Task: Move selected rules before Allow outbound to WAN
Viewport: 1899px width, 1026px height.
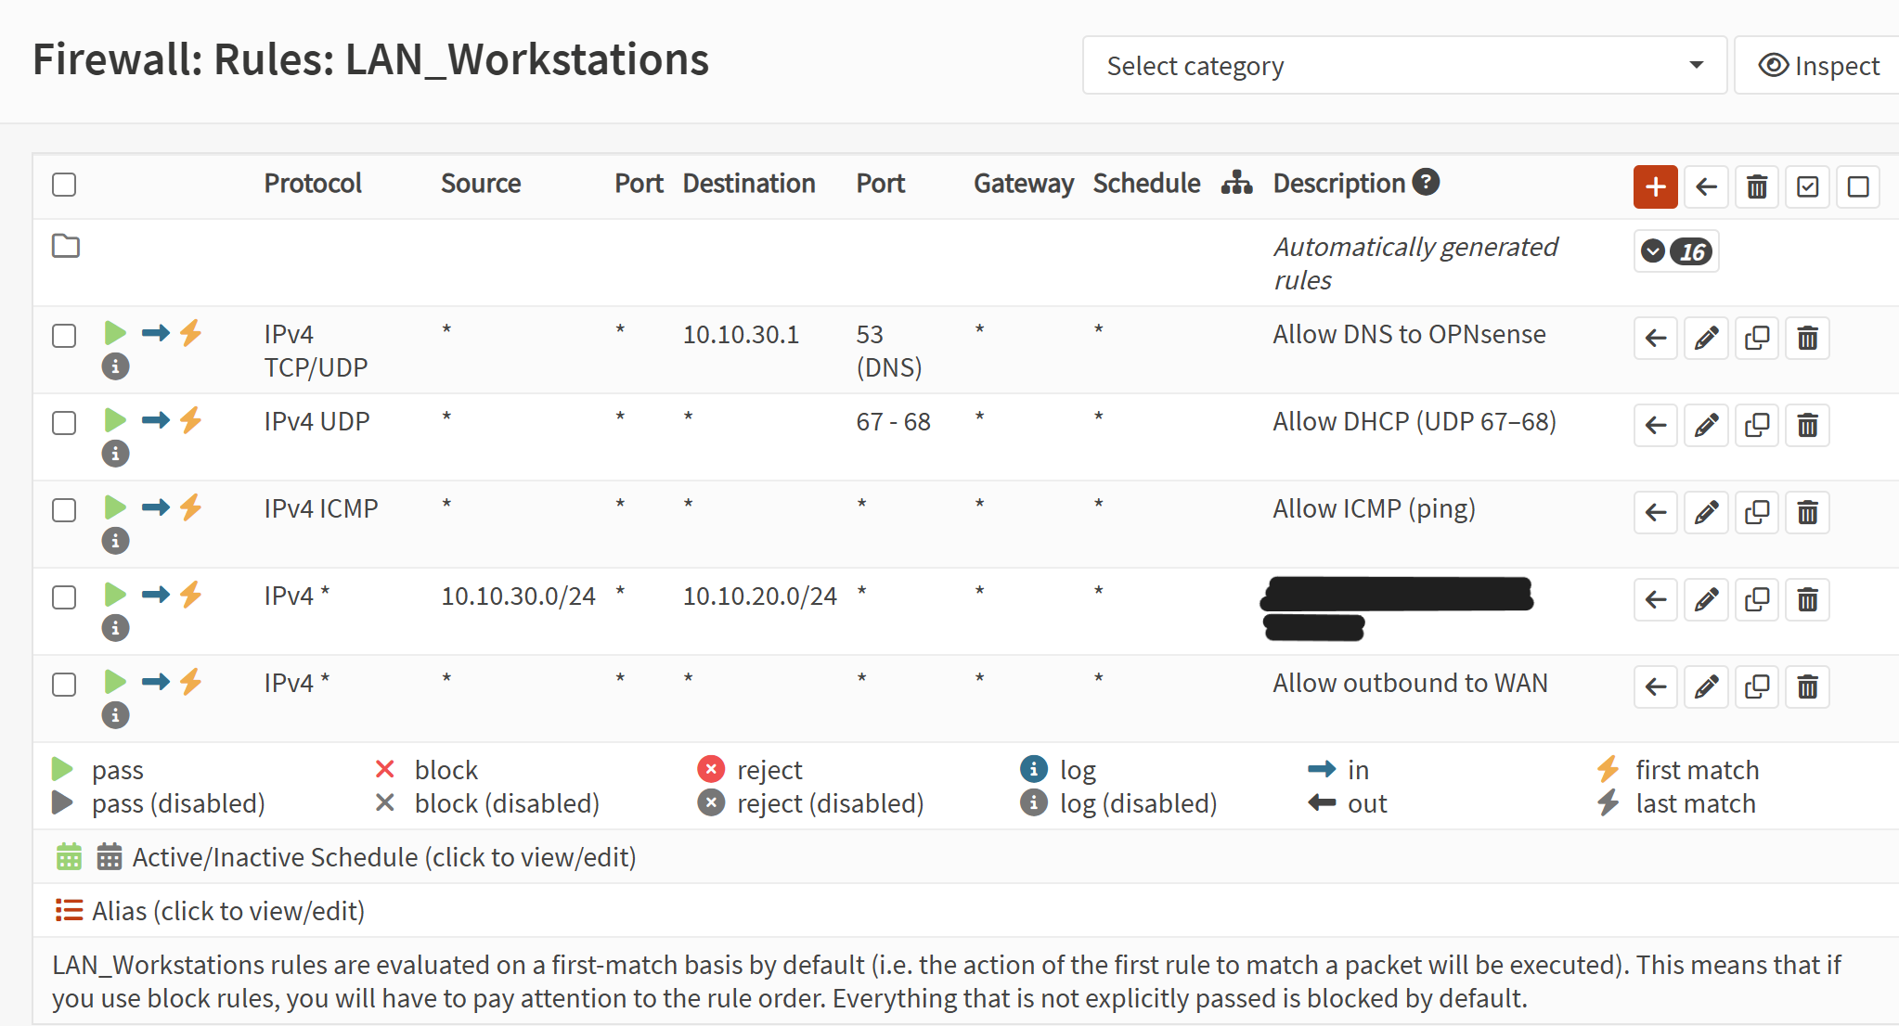Action: (x=1656, y=687)
